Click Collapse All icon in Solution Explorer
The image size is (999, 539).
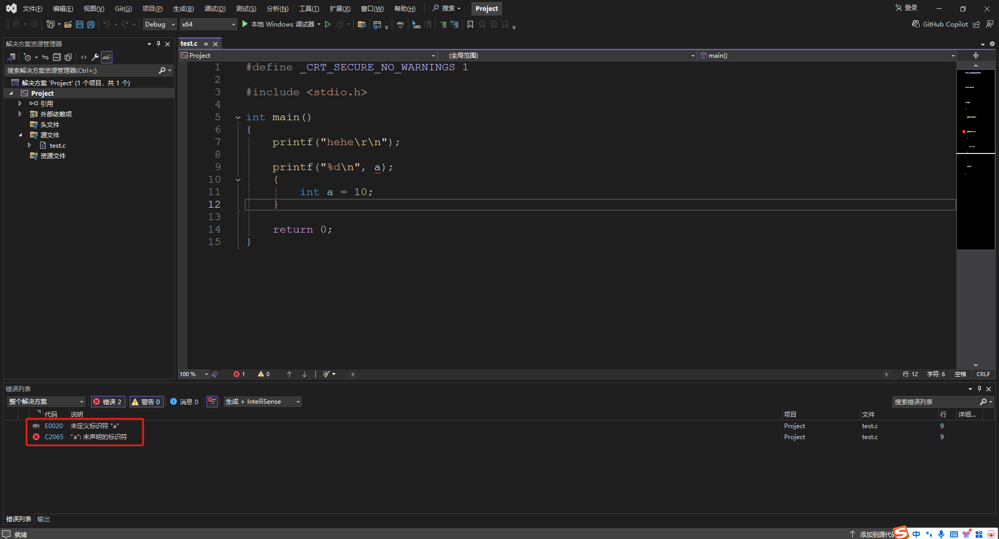pyautogui.click(x=57, y=57)
